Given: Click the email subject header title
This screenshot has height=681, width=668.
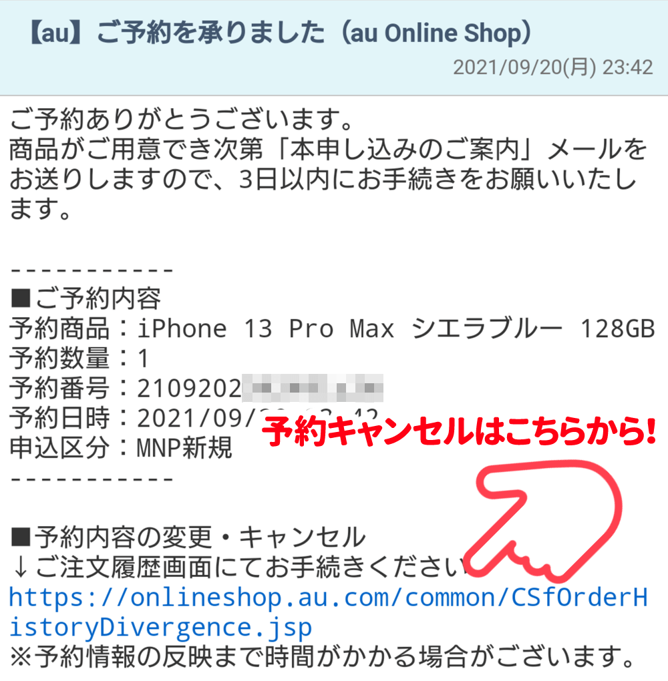Looking at the screenshot, I should [x=281, y=33].
